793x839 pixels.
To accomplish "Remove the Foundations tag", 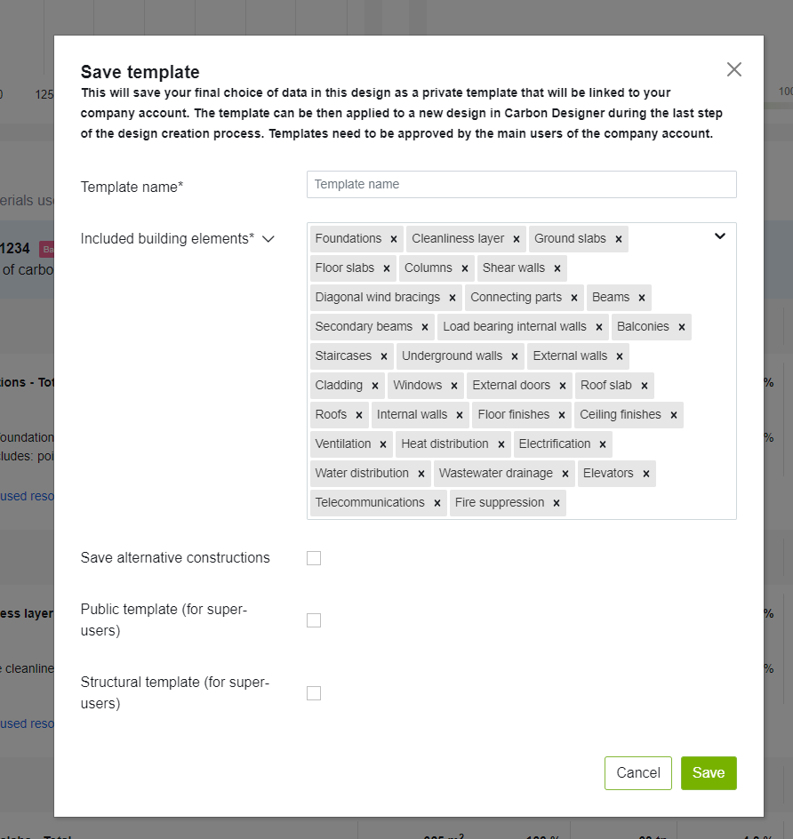I will point(393,239).
